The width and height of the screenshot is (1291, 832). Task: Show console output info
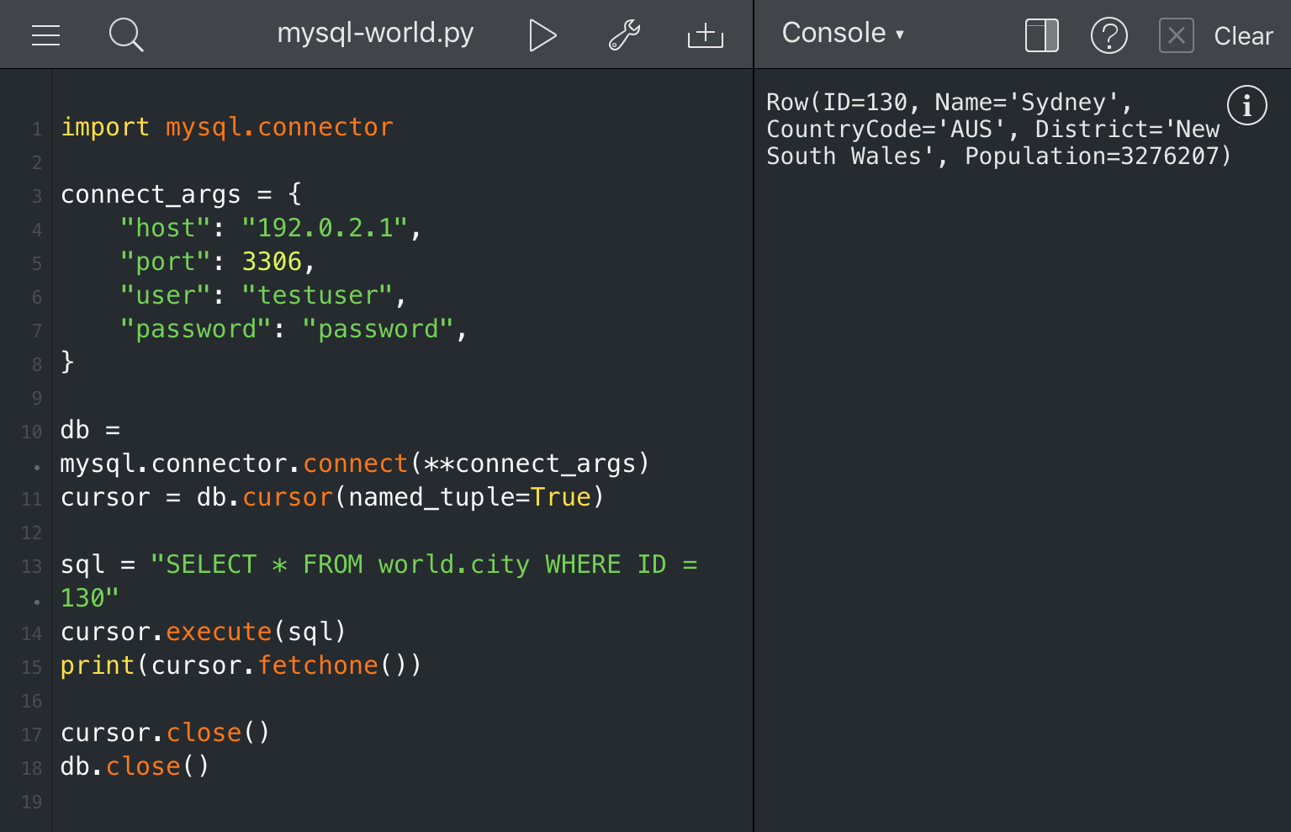[x=1247, y=105]
